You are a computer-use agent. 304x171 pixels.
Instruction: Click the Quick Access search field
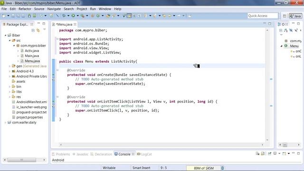[263, 16]
